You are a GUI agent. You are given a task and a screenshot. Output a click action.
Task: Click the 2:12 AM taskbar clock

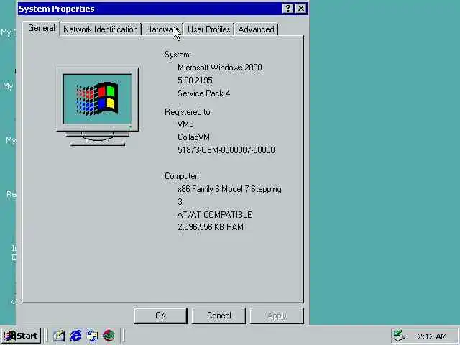click(432, 336)
